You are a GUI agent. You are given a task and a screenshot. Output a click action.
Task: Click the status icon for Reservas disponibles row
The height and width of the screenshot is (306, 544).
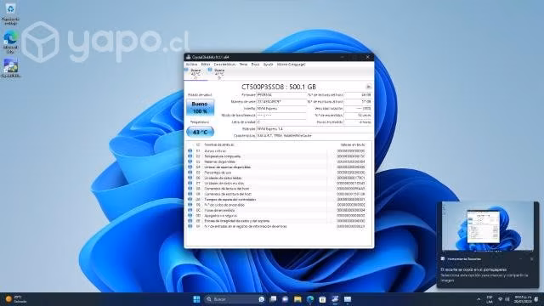[x=190, y=161]
